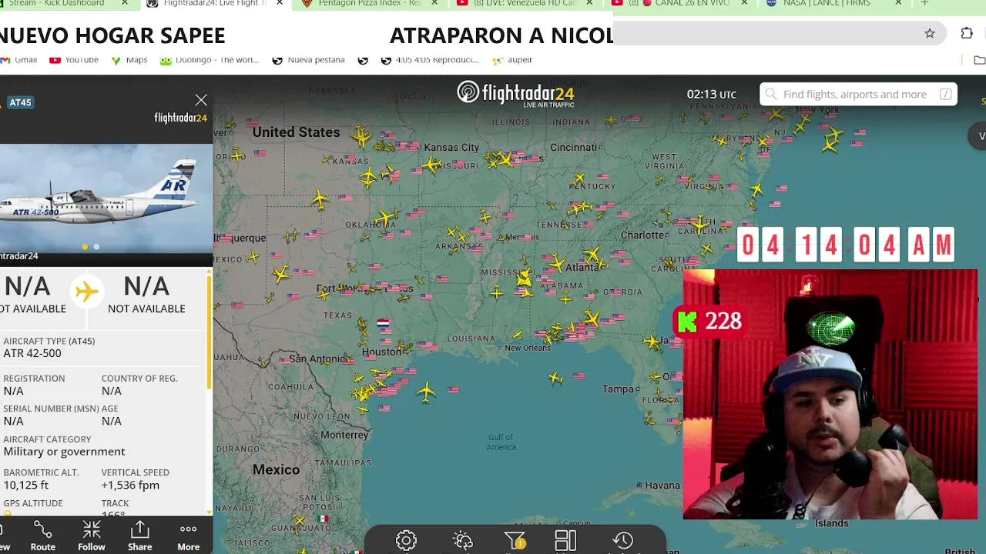Viewport: 986px width, 554px height.
Task: Select the large aircraft over the Gulf near Houston
Action: click(426, 392)
